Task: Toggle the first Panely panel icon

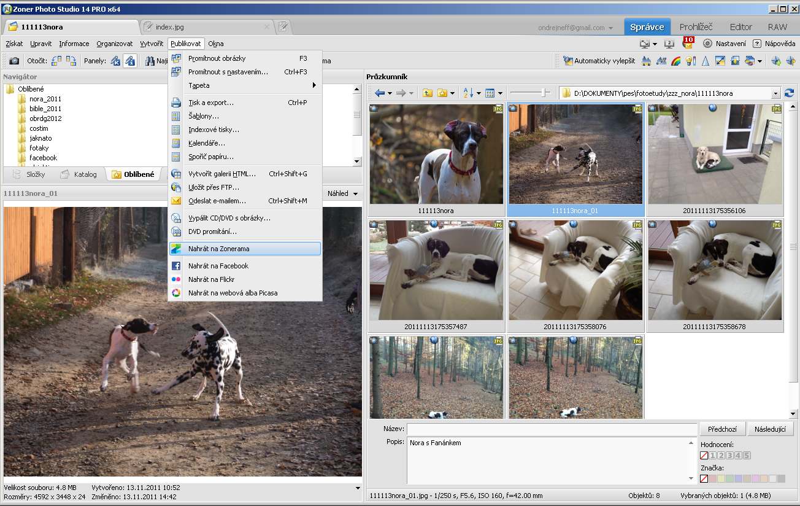Action: click(115, 61)
